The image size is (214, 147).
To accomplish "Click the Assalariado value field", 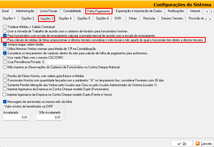I will pos(16,117).
